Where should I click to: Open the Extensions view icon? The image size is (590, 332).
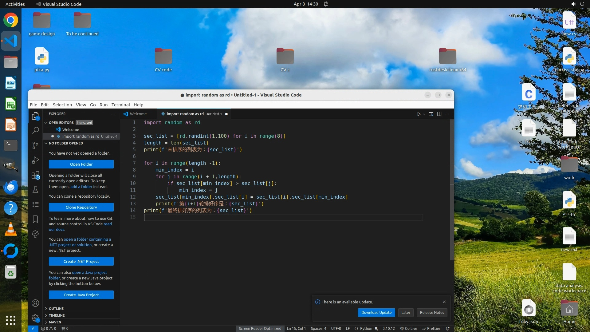[x=35, y=175]
